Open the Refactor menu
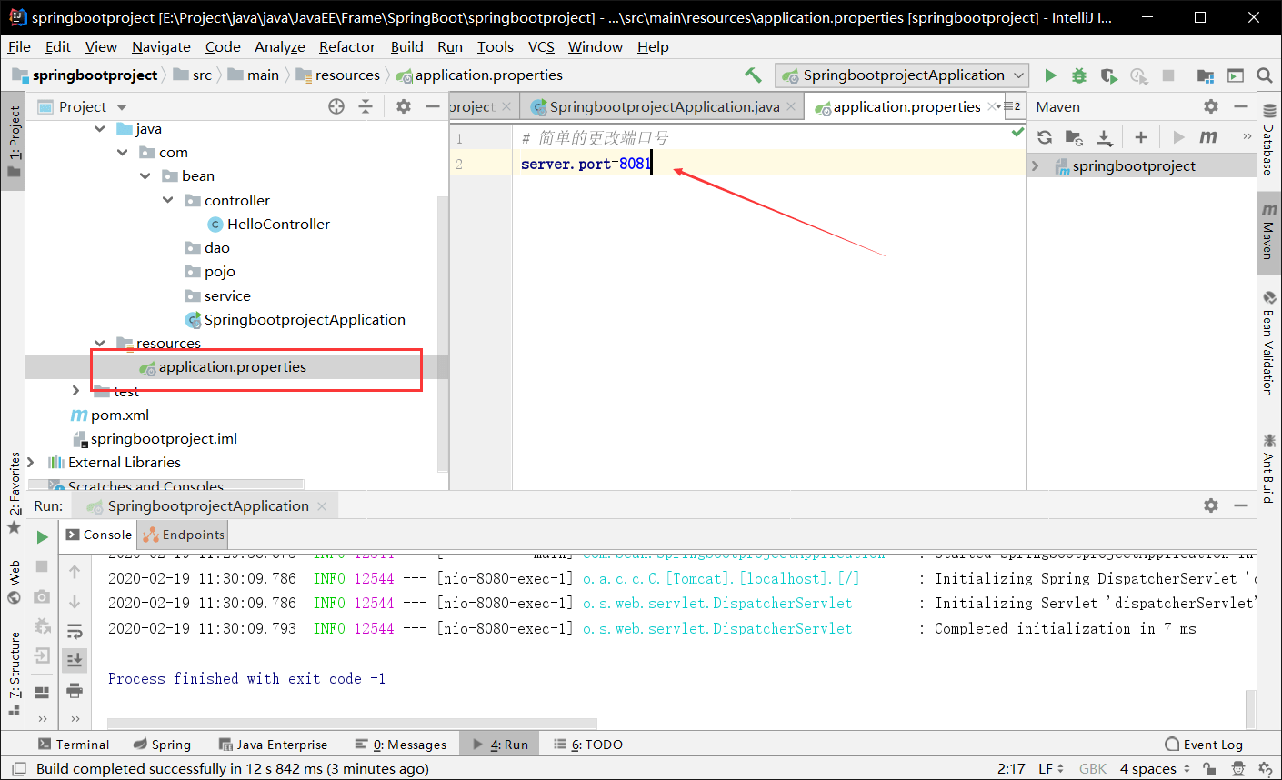1282x780 pixels. pyautogui.click(x=346, y=46)
